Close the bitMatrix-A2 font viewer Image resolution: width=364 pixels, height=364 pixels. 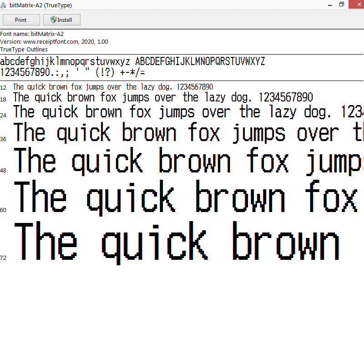[x=357, y=5]
